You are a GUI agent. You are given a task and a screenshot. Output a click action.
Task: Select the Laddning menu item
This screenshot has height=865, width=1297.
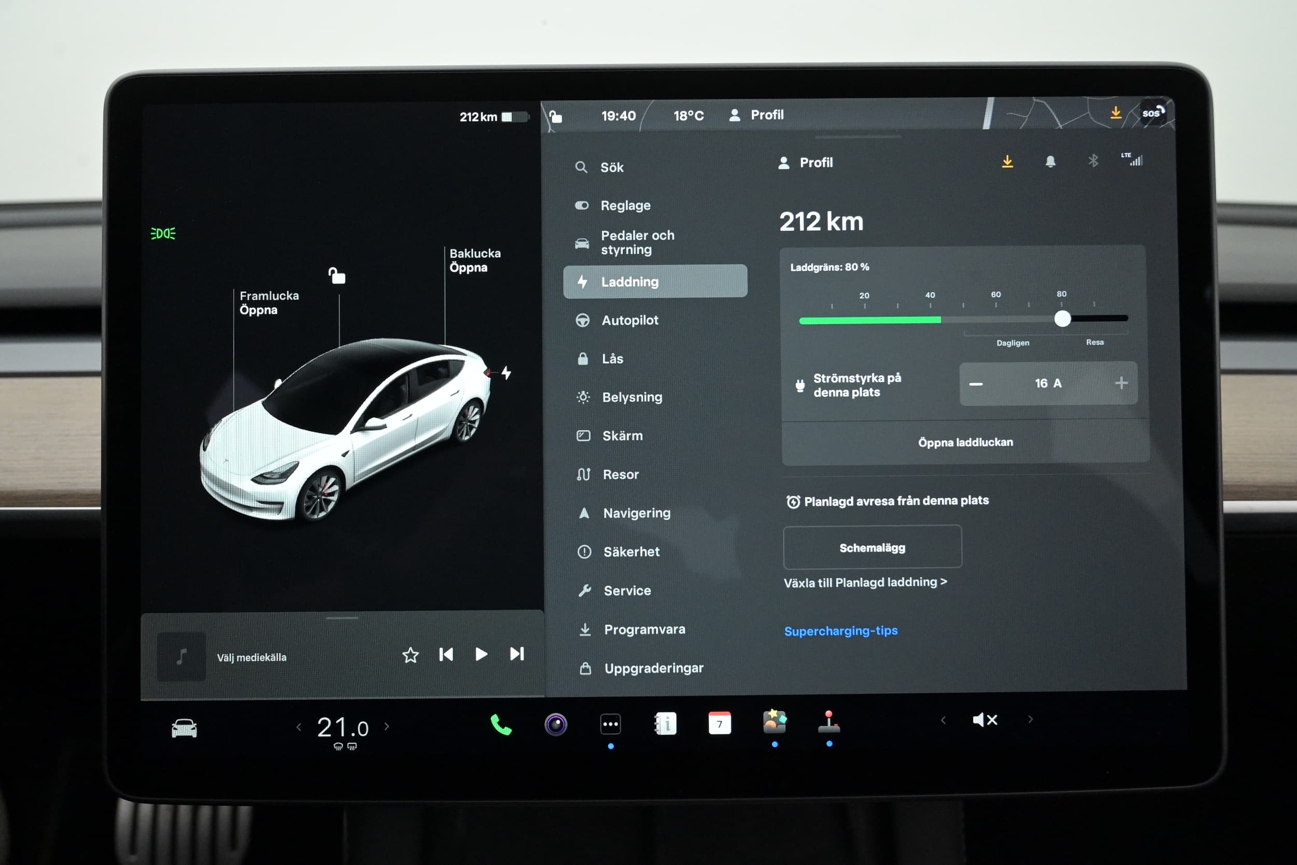click(x=655, y=281)
